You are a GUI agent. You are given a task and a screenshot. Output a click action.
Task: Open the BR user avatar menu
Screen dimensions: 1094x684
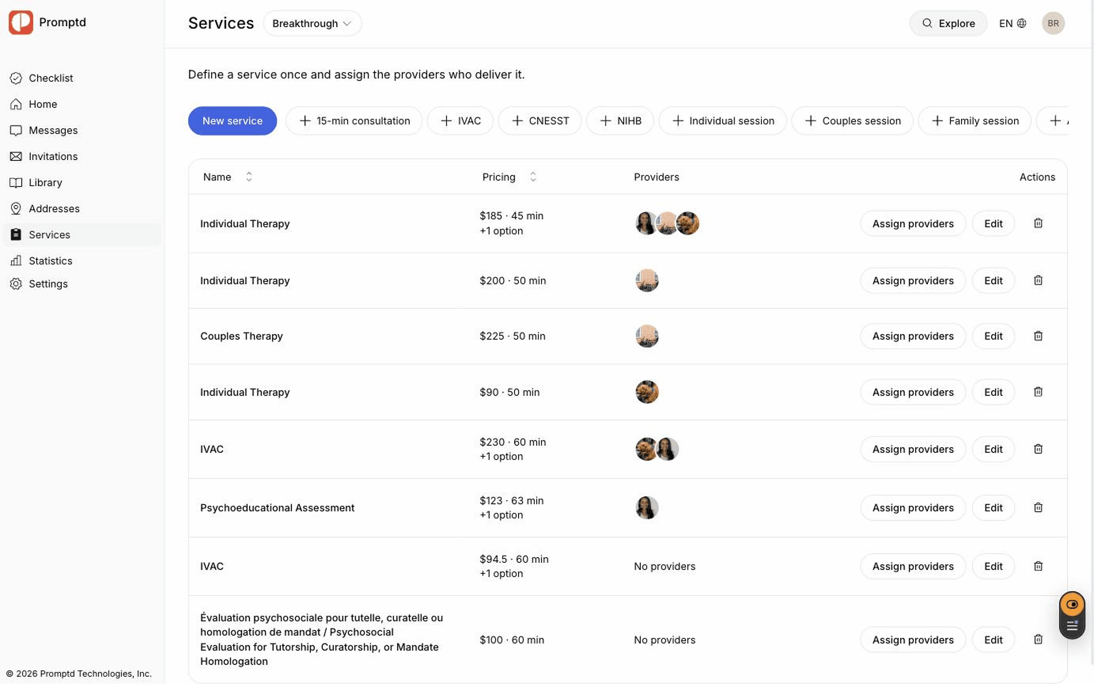pos(1053,23)
